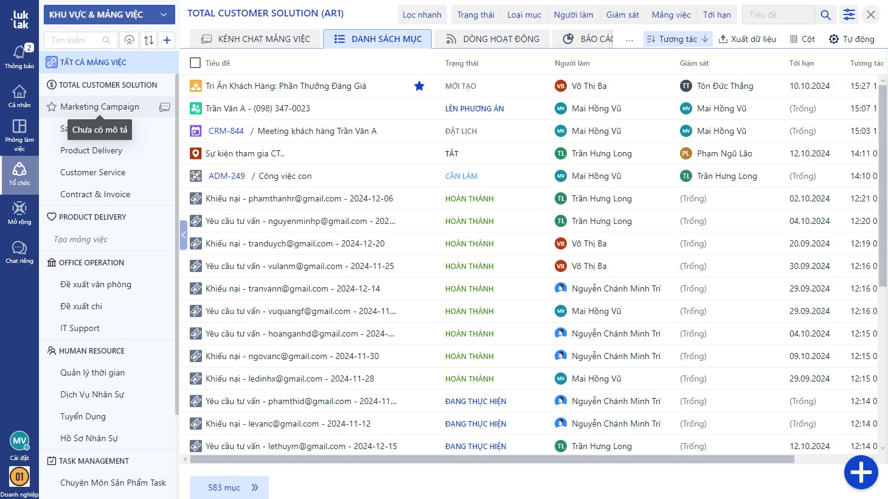Viewport: 888px width, 499px height.
Task: Toggle favorite star for Marketing Campaign
Action: coord(52,107)
